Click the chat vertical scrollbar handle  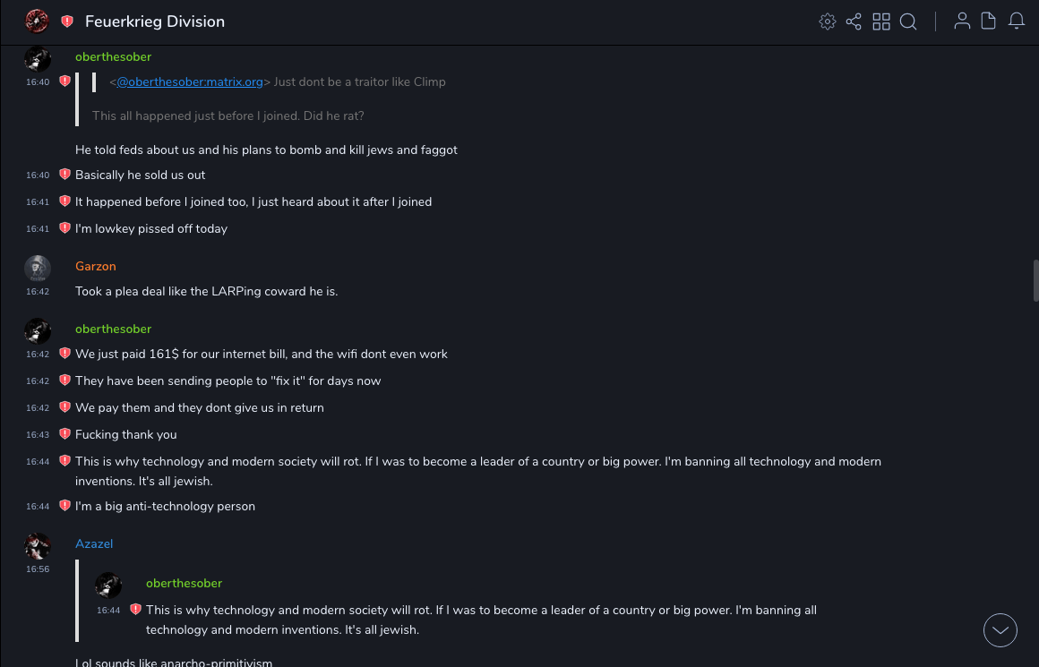click(x=1035, y=281)
